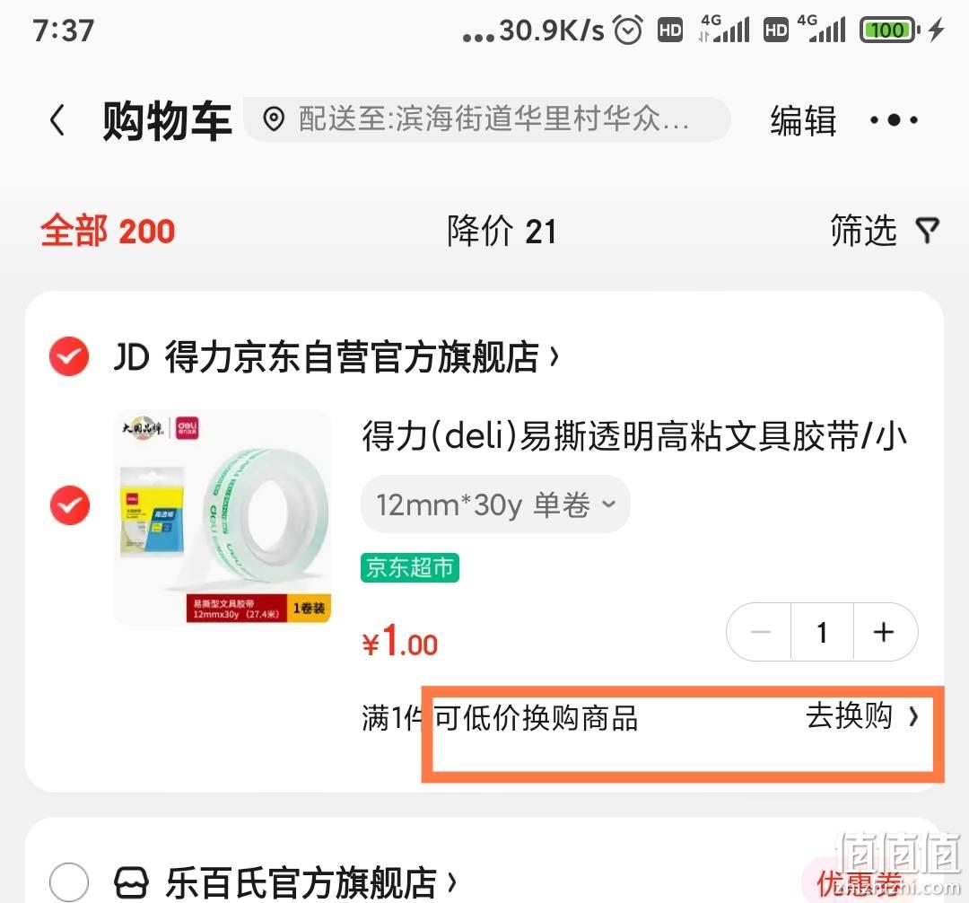Tap the 编辑 edit button
Image resolution: width=969 pixels, height=903 pixels.
[803, 120]
